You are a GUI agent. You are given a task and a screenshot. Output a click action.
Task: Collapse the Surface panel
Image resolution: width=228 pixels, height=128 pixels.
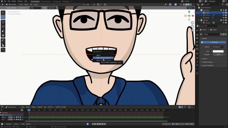pyautogui.click(x=204, y=38)
